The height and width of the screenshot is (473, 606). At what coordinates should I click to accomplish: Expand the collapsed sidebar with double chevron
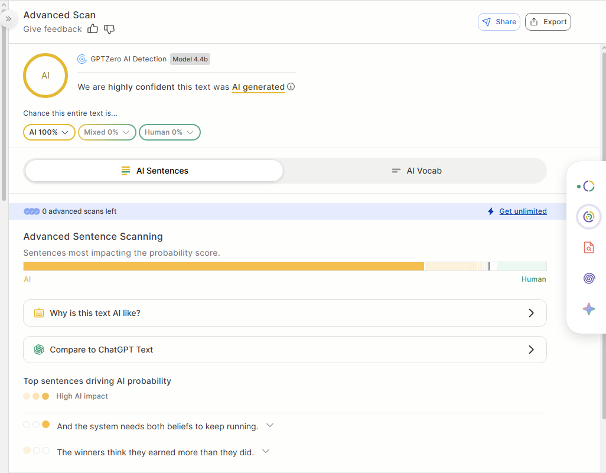(x=8, y=18)
